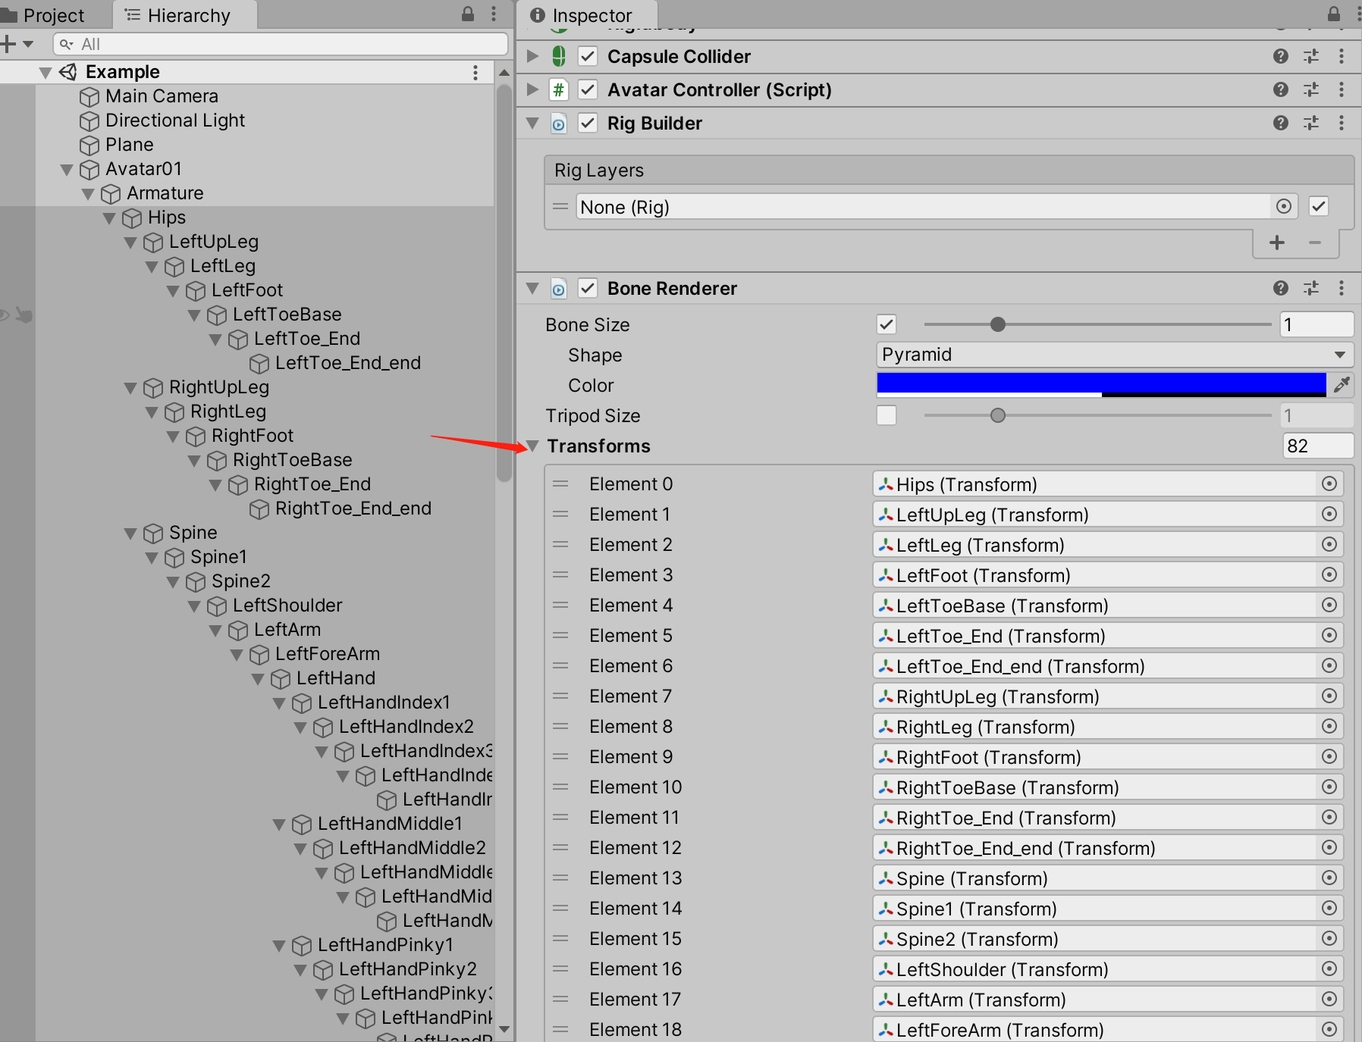
Task: Uncheck the Bone Size checkbox
Action: 887,324
